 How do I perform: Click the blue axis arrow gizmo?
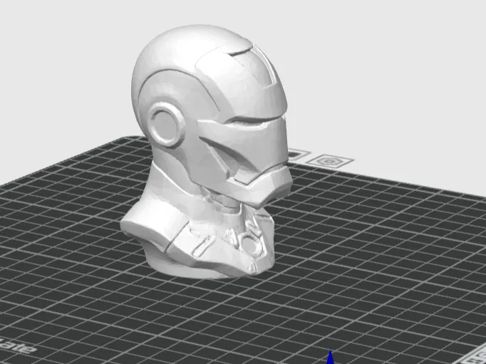pos(330,357)
